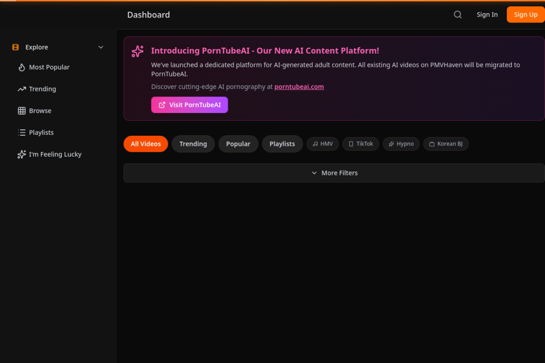Click the Trending arrow icon in sidebar
Screen dimensions: 545x363
(21, 89)
